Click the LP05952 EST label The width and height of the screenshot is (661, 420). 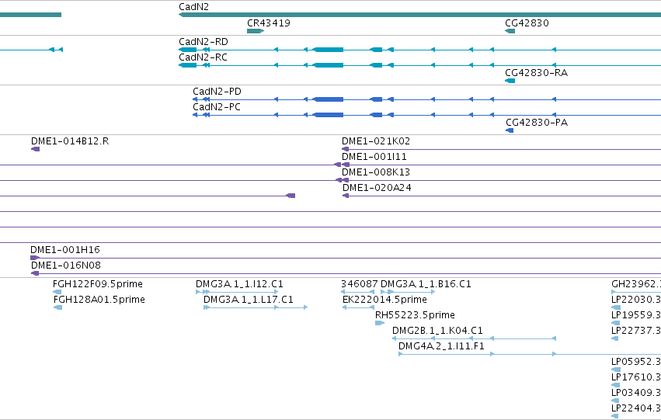click(636, 362)
